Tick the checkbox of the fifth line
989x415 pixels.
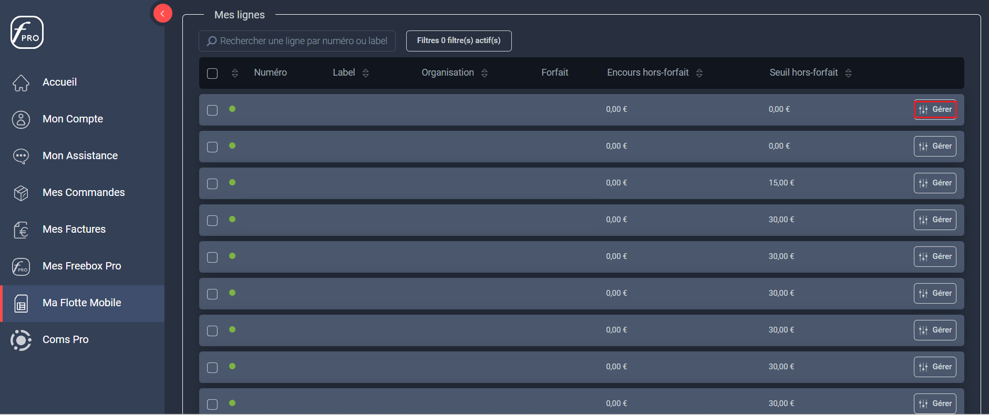pos(212,257)
